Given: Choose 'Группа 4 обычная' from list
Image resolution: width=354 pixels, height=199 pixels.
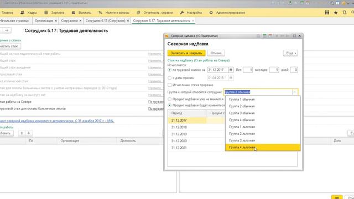Looking at the screenshot, I should 263,120.
